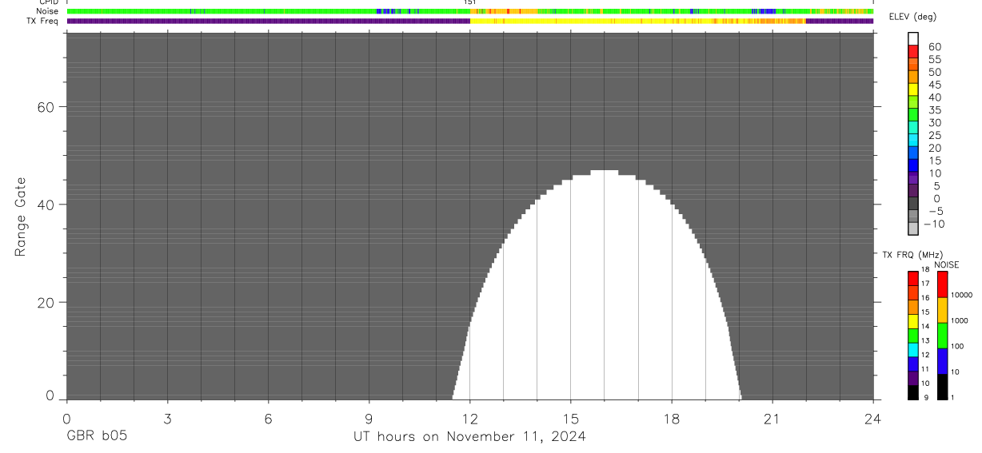Click the UT hours tick label '15'

[571, 419]
